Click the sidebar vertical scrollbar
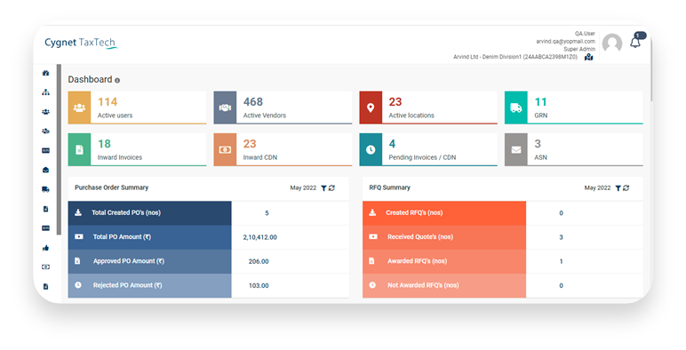686x350 pixels. [59, 149]
